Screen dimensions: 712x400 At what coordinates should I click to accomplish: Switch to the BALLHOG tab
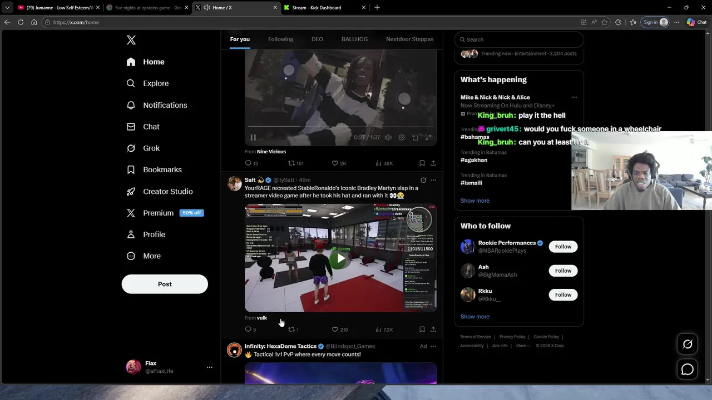click(354, 39)
